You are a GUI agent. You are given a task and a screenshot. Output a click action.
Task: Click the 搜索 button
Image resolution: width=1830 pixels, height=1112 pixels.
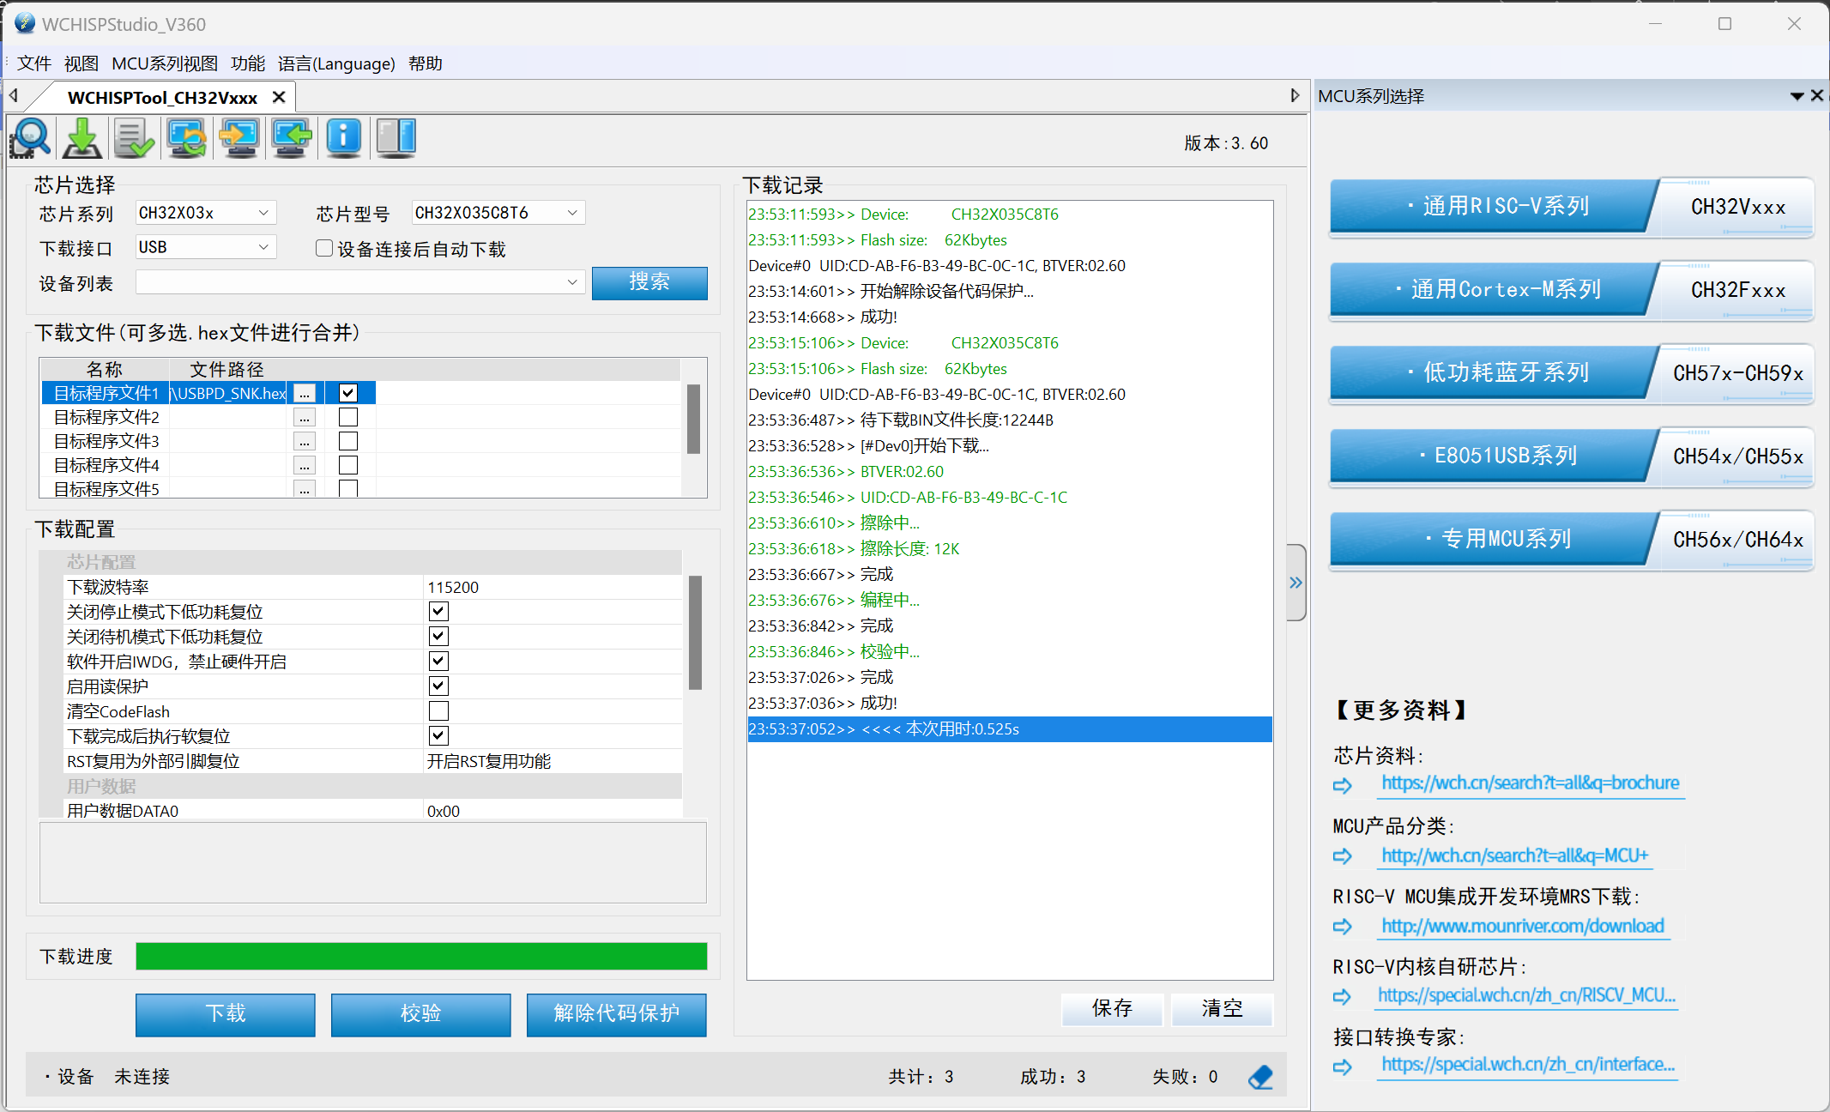[649, 282]
